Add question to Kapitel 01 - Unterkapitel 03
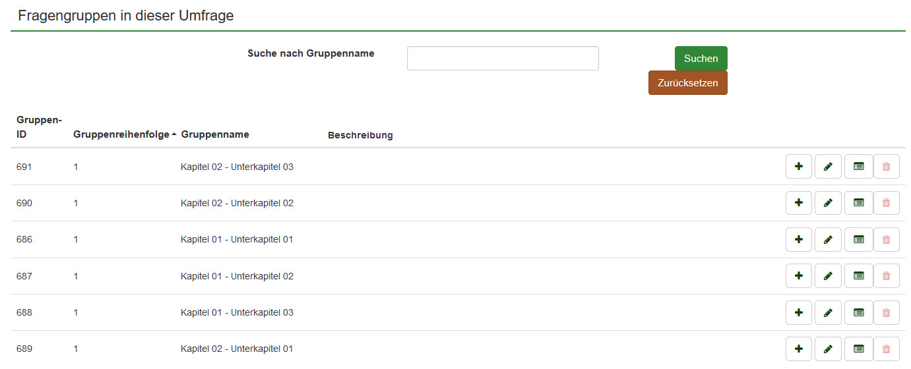This screenshot has width=911, height=369. click(x=798, y=312)
